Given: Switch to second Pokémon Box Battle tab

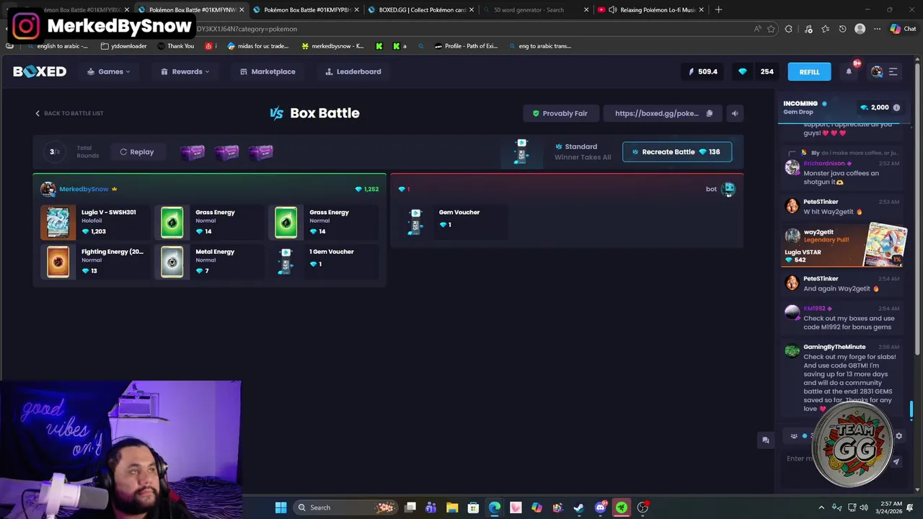Looking at the screenshot, I should (x=193, y=9).
